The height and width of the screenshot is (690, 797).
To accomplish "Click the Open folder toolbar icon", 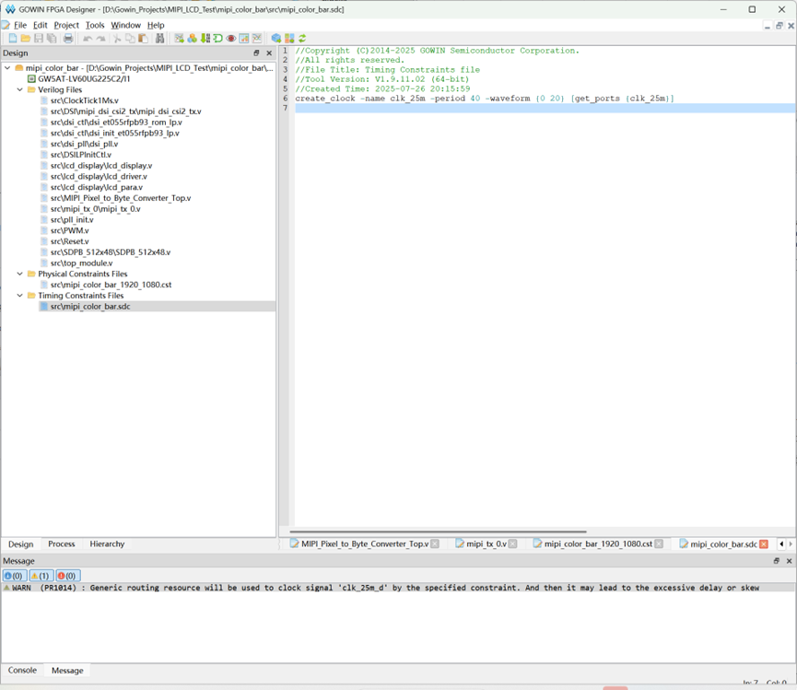I will [x=26, y=38].
